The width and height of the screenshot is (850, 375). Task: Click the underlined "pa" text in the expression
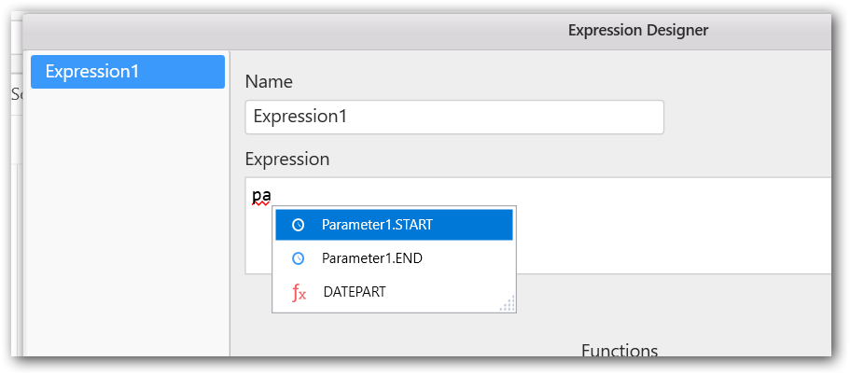coord(261,197)
